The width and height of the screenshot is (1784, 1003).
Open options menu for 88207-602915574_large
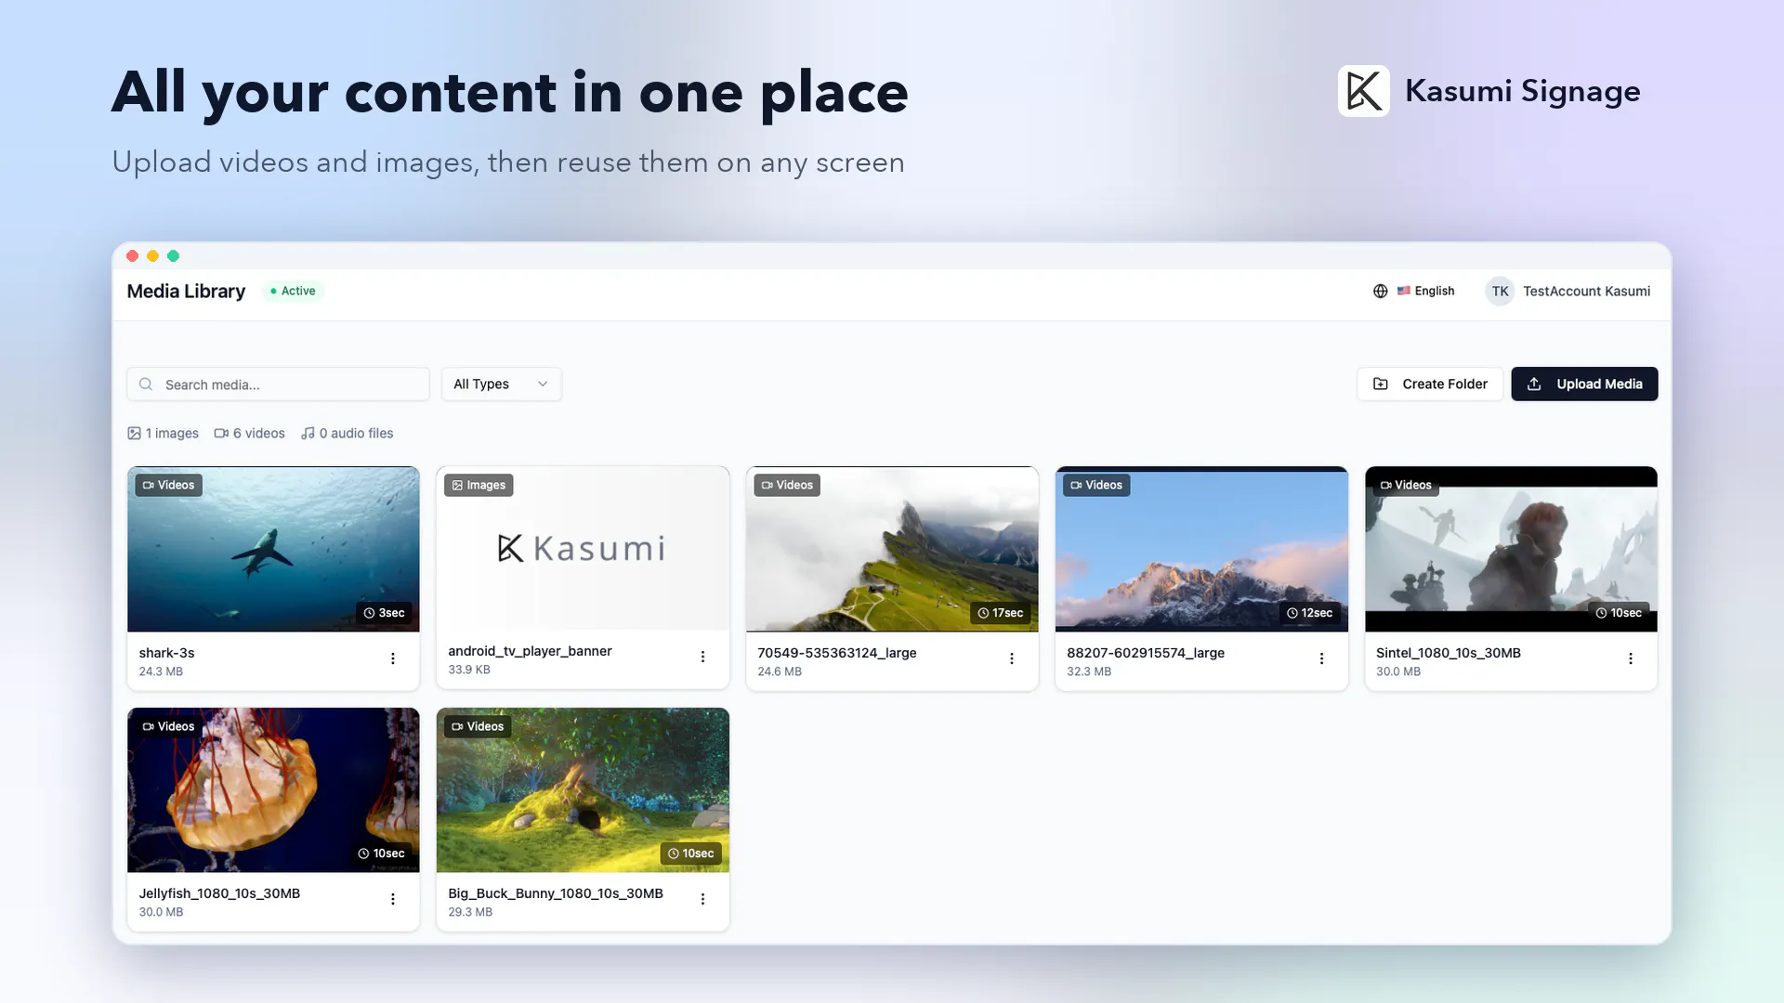click(x=1321, y=658)
